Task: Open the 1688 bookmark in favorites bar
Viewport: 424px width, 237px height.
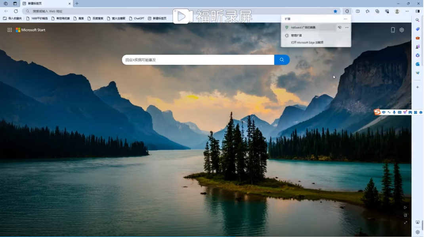Action: click(37, 18)
